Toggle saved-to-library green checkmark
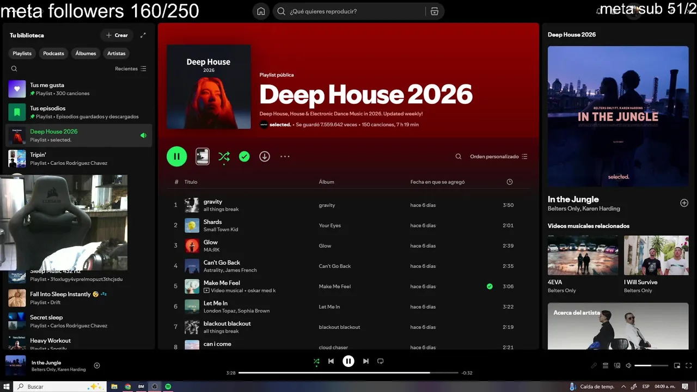 [x=244, y=156]
